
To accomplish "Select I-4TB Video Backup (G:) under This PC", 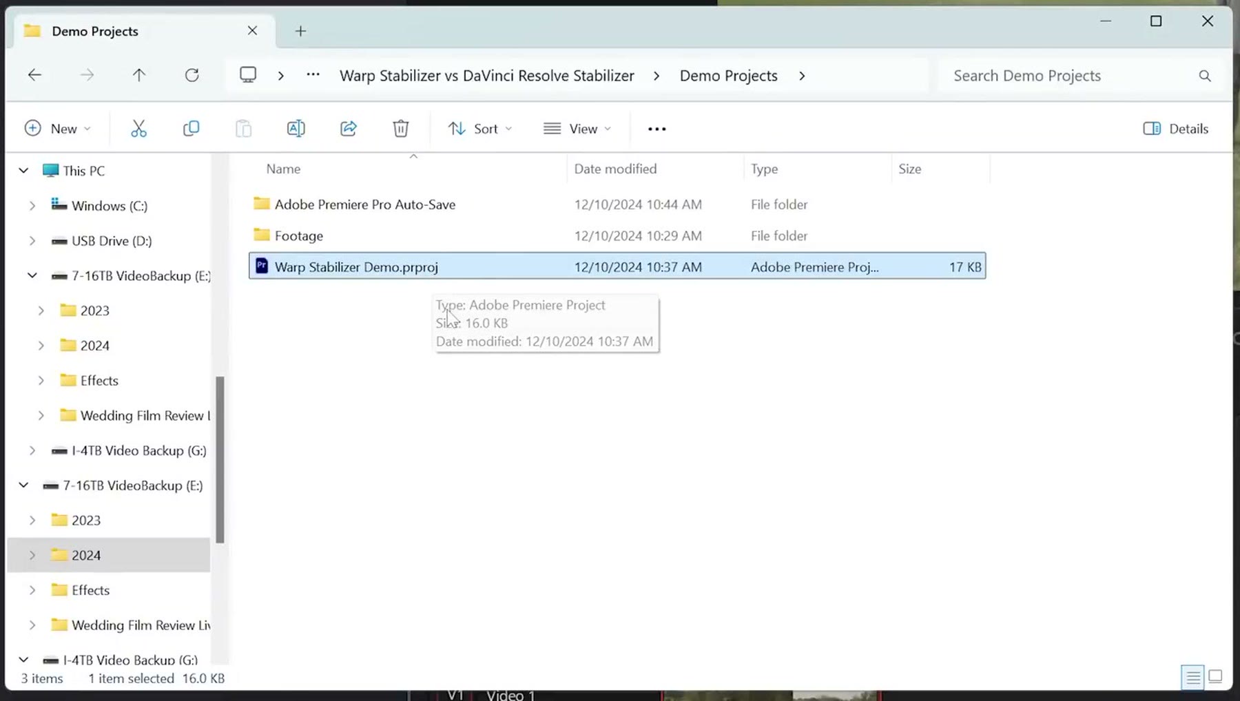I will [x=138, y=450].
